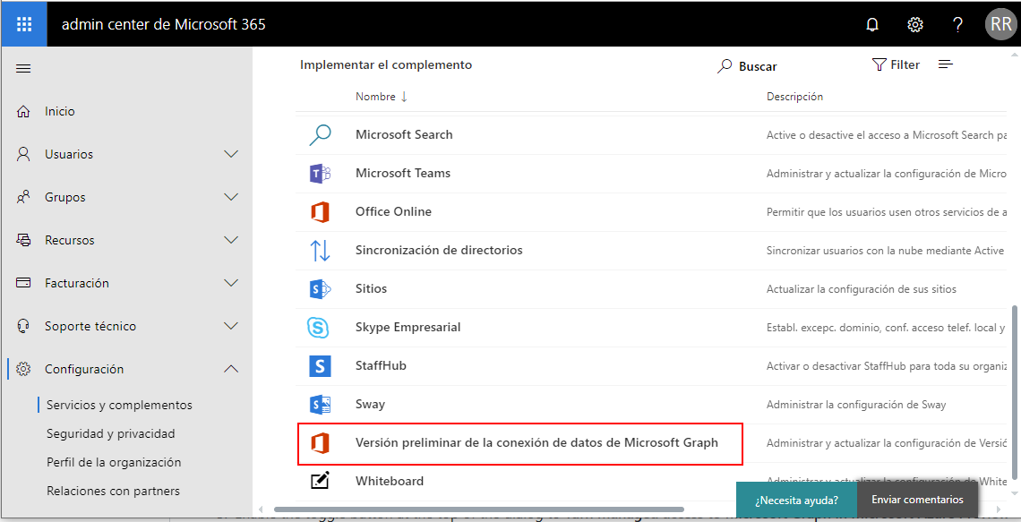Click the Microsoft Teams icon
Viewport: 1021px width, 522px height.
click(x=320, y=174)
